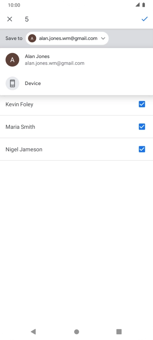The width and height of the screenshot is (153, 340).
Task: Select Device as save location
Action: click(x=76, y=83)
